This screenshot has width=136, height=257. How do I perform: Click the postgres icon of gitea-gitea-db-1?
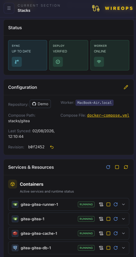[x=15, y=248]
